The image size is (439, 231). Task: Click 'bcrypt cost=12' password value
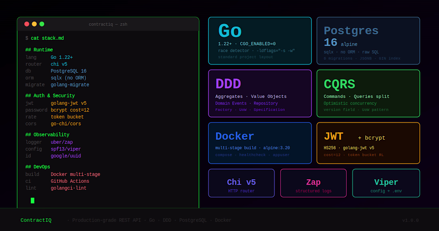[70, 110]
